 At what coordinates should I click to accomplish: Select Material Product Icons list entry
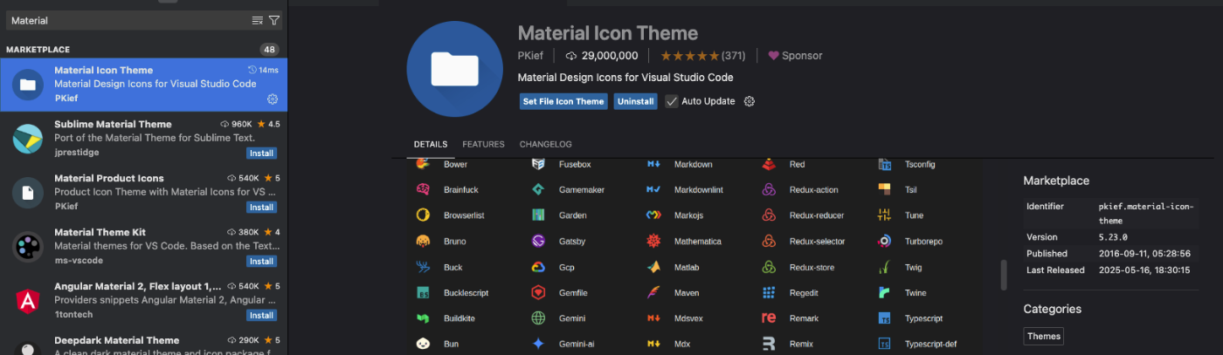point(143,193)
